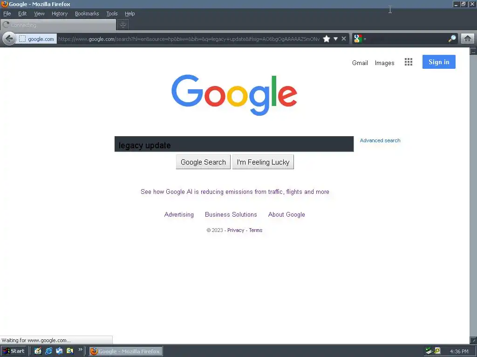The height and width of the screenshot is (357, 477).
Task: Open the URL history dropdown arrow
Action: coord(335,39)
